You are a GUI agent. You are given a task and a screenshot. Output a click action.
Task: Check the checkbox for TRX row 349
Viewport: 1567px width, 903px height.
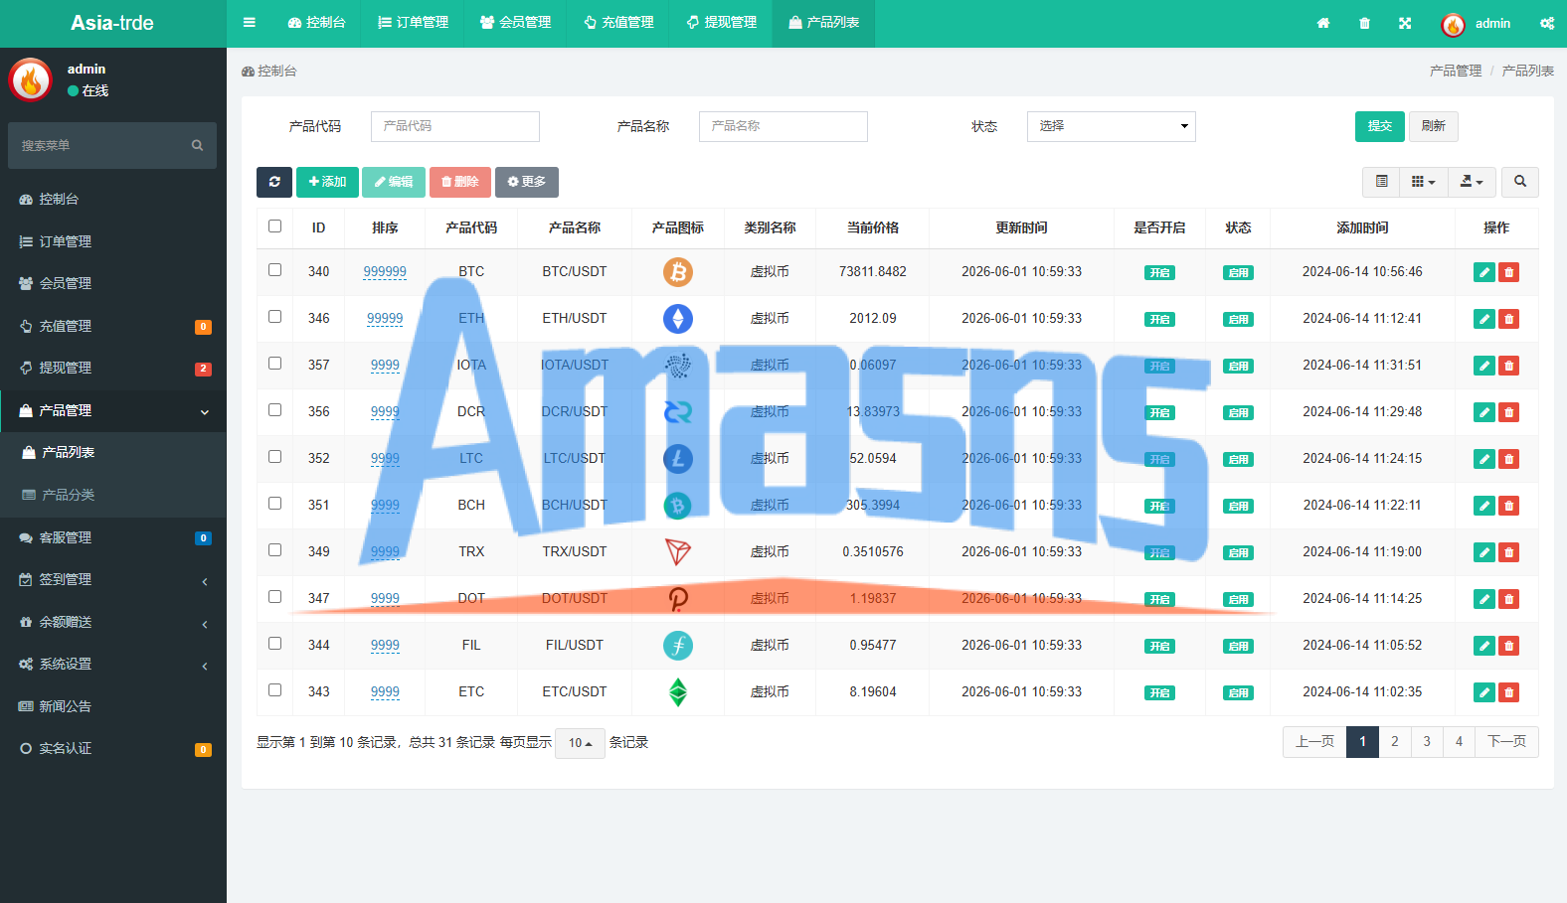(275, 550)
